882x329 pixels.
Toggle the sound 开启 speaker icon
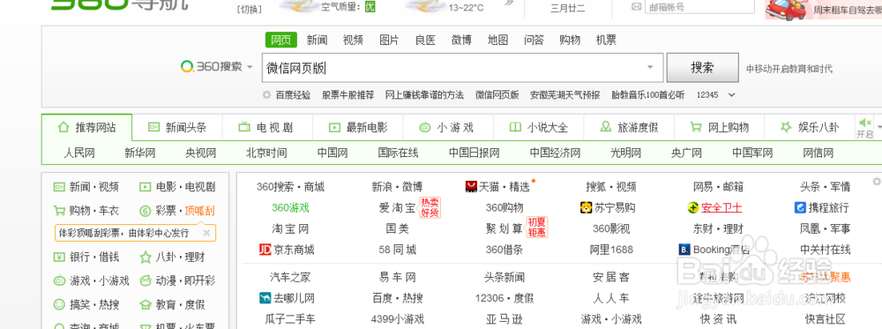[x=864, y=122]
